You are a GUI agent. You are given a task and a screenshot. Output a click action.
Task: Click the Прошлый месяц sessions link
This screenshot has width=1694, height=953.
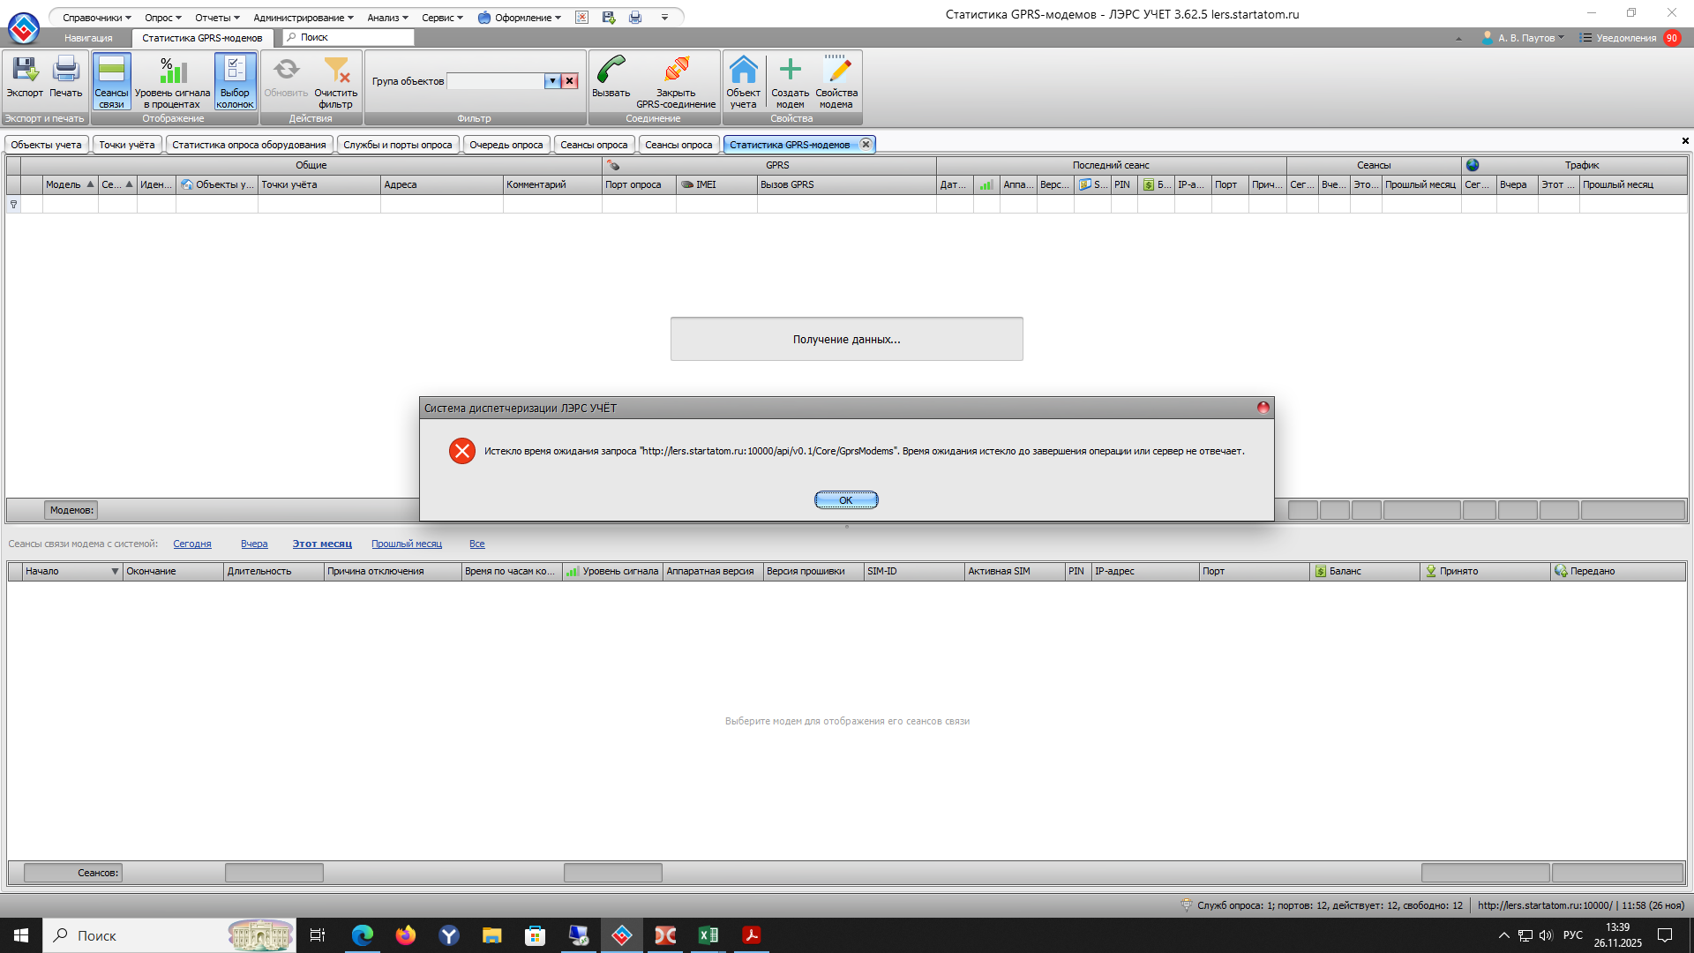click(406, 544)
